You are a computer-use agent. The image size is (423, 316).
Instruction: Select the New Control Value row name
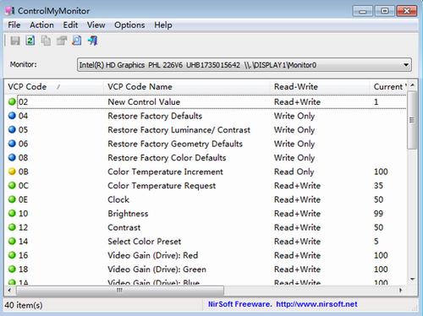tap(144, 102)
